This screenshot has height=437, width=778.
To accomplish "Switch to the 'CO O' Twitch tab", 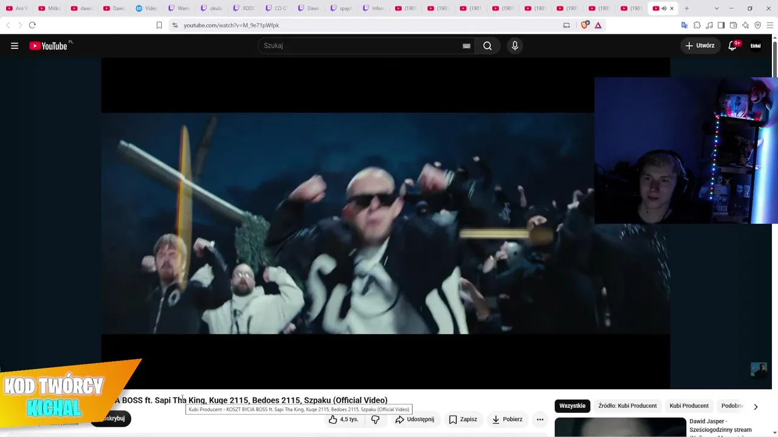I will point(277,8).
